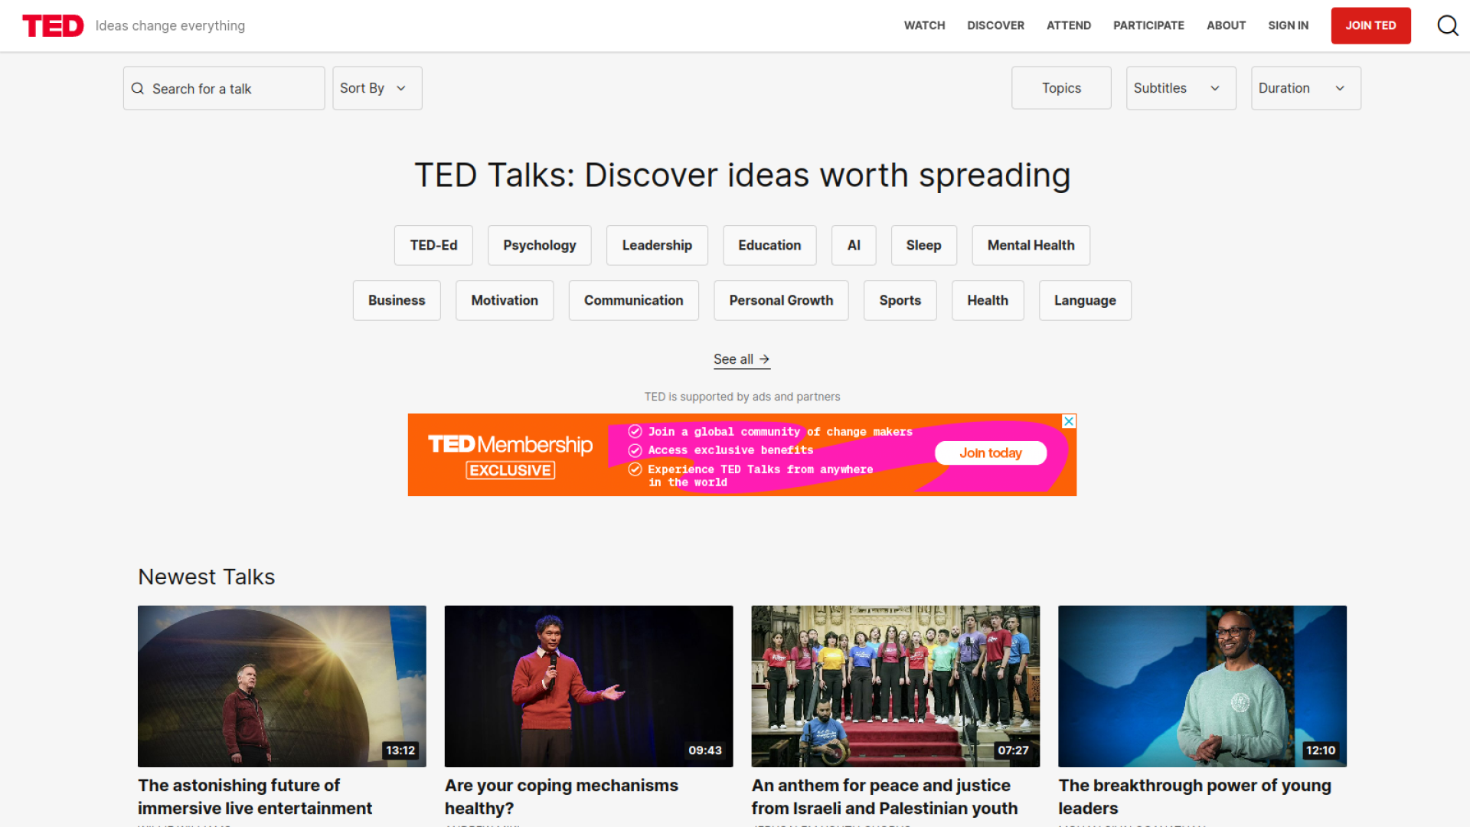The width and height of the screenshot is (1470, 827).
Task: Open the Mental Health topic
Action: click(1031, 245)
